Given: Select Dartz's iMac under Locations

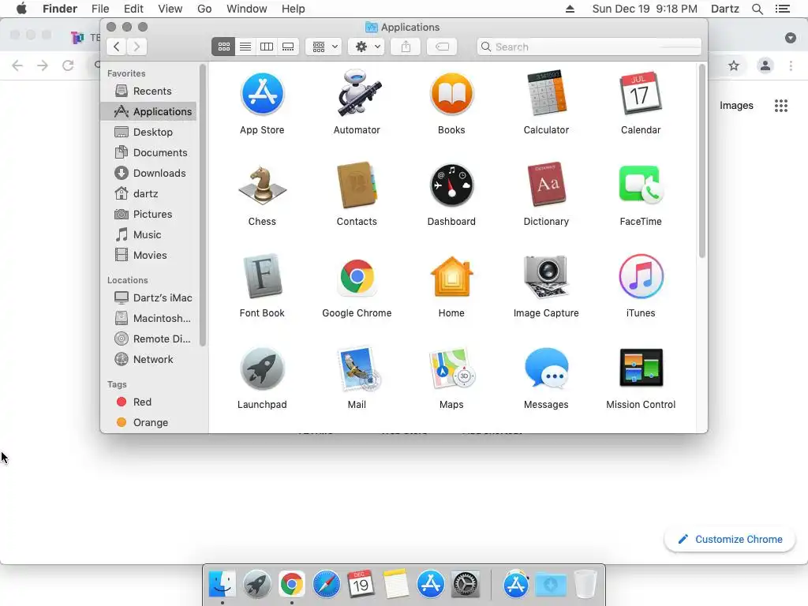Looking at the screenshot, I should pos(148,297).
